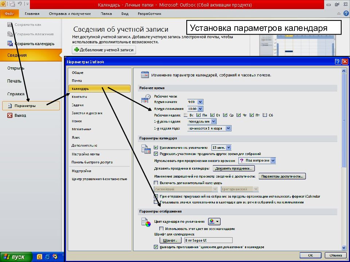The width and height of the screenshot is (350, 262).
Task: Click the Options icon beside Параметры
Action: click(x=10, y=106)
